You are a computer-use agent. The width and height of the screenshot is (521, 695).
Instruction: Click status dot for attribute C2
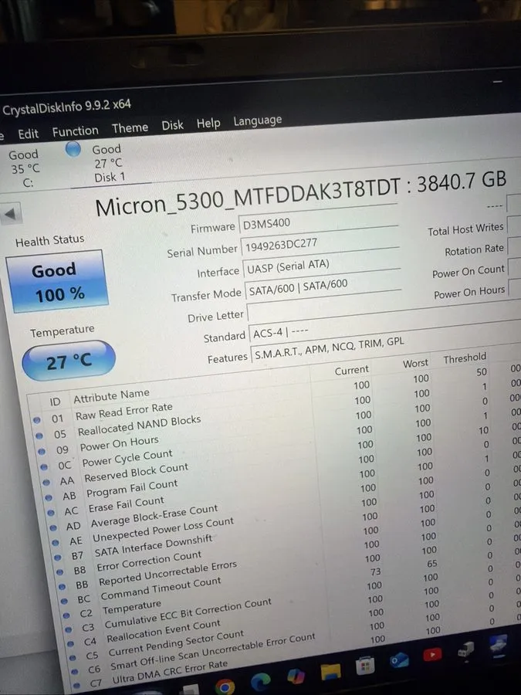[x=66, y=615]
